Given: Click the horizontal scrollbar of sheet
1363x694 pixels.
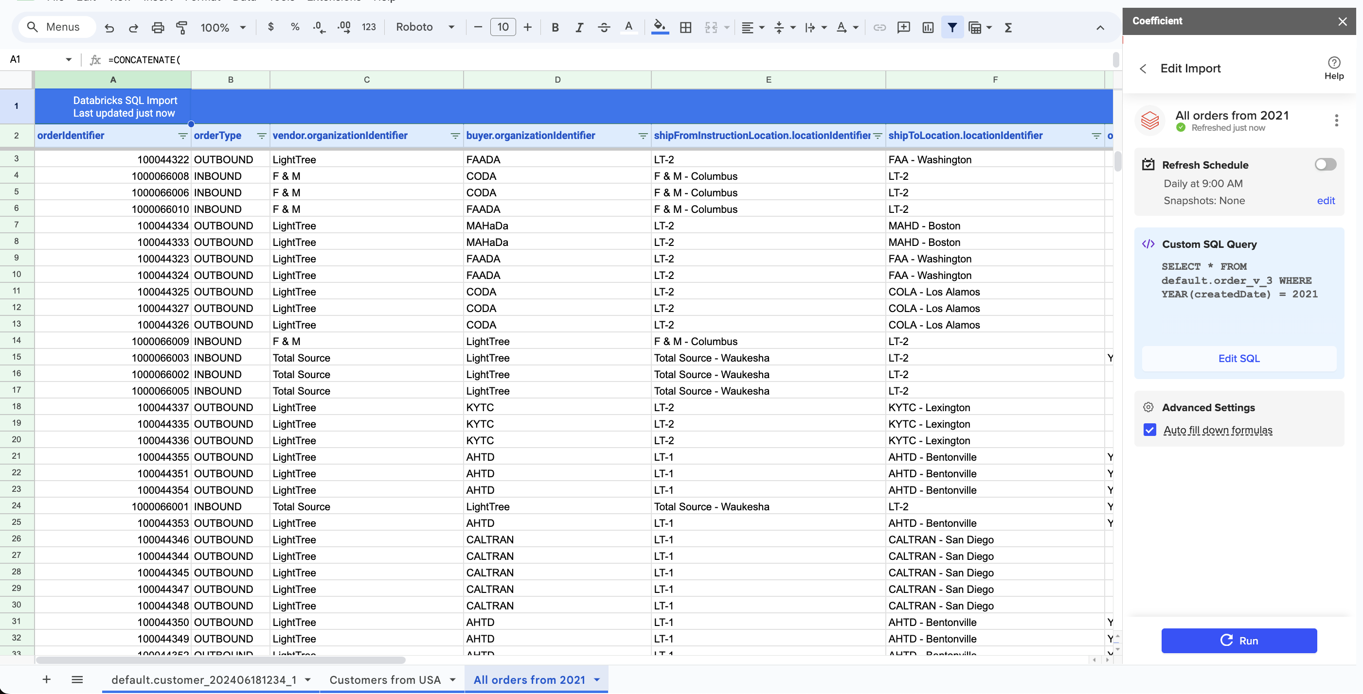Looking at the screenshot, I should click(221, 659).
